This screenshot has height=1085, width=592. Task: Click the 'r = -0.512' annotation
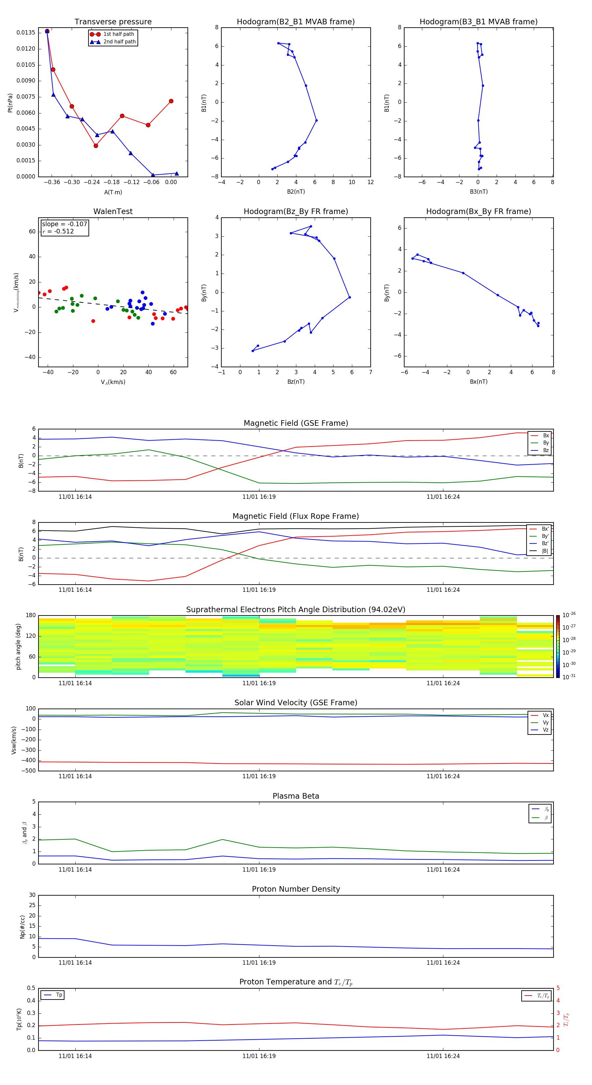coord(58,231)
